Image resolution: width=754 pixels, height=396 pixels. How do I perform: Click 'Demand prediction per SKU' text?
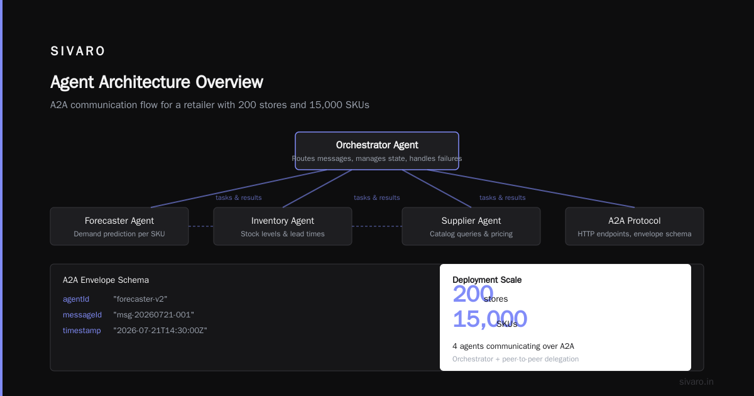tap(119, 234)
